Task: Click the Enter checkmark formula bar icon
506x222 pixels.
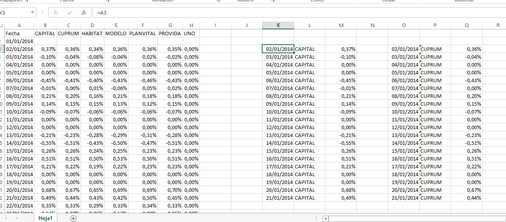Action: point(70,13)
